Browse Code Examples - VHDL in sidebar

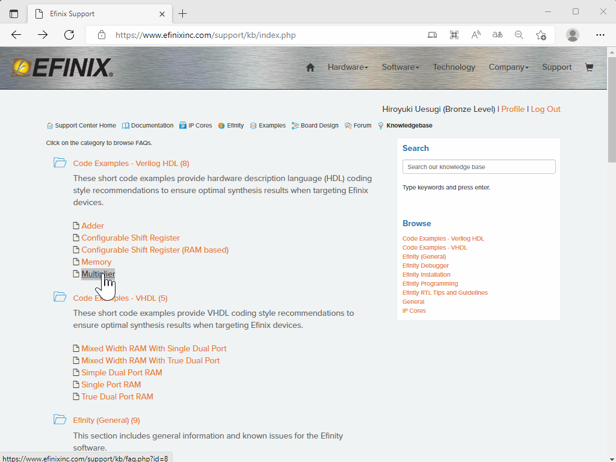434,247
